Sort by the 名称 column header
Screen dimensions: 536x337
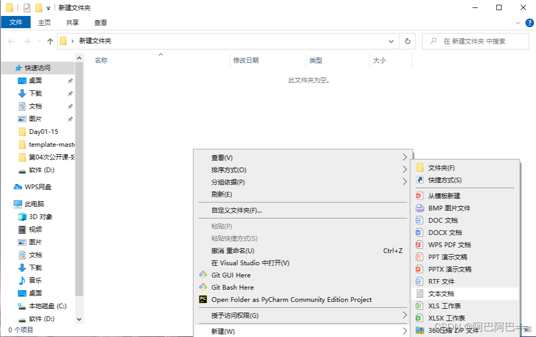pos(101,61)
